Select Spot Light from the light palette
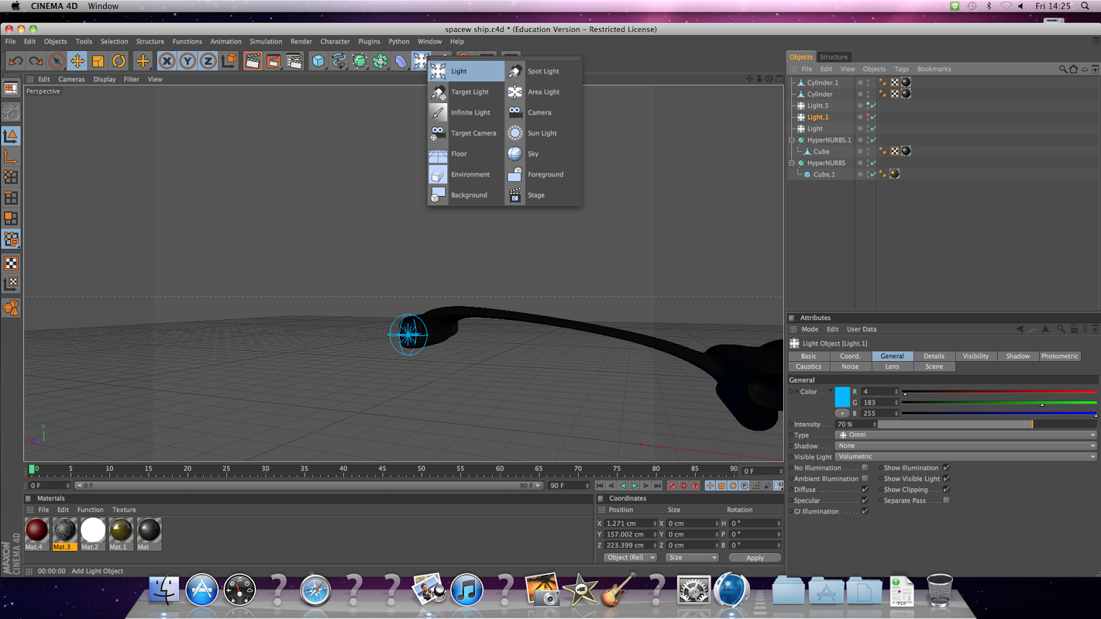The width and height of the screenshot is (1101, 619). (x=543, y=71)
